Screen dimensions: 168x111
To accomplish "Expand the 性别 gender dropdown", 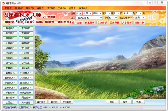I will (81, 13).
